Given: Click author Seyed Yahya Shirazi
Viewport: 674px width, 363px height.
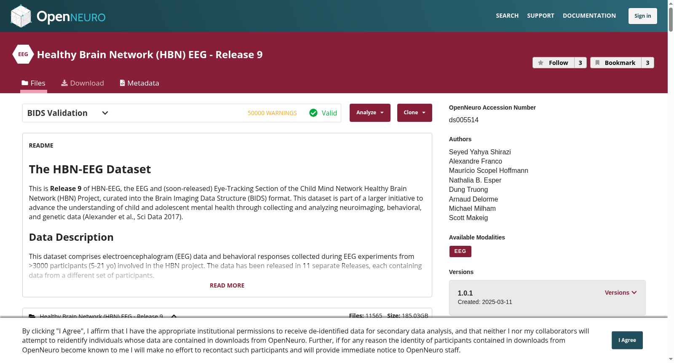Looking at the screenshot, I should click(x=480, y=152).
